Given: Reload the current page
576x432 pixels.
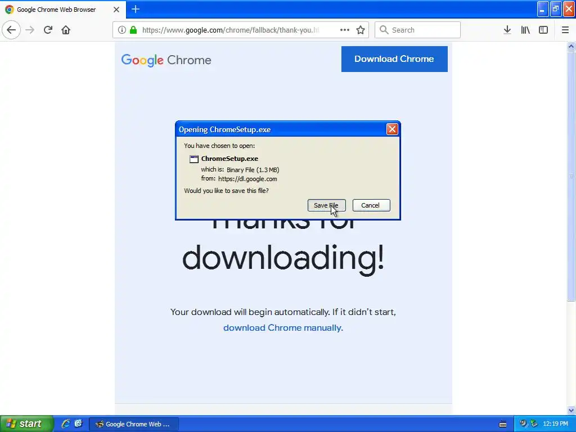Looking at the screenshot, I should [x=48, y=30].
